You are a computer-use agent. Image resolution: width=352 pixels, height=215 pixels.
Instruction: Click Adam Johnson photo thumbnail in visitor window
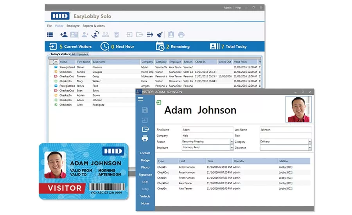[298, 109]
